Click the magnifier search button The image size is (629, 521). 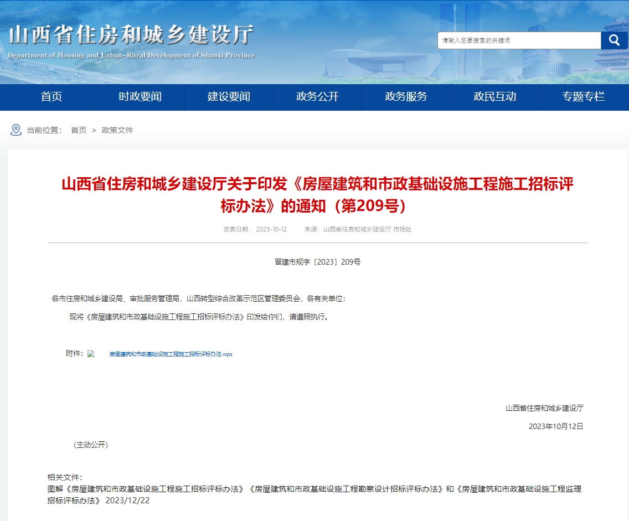614,40
